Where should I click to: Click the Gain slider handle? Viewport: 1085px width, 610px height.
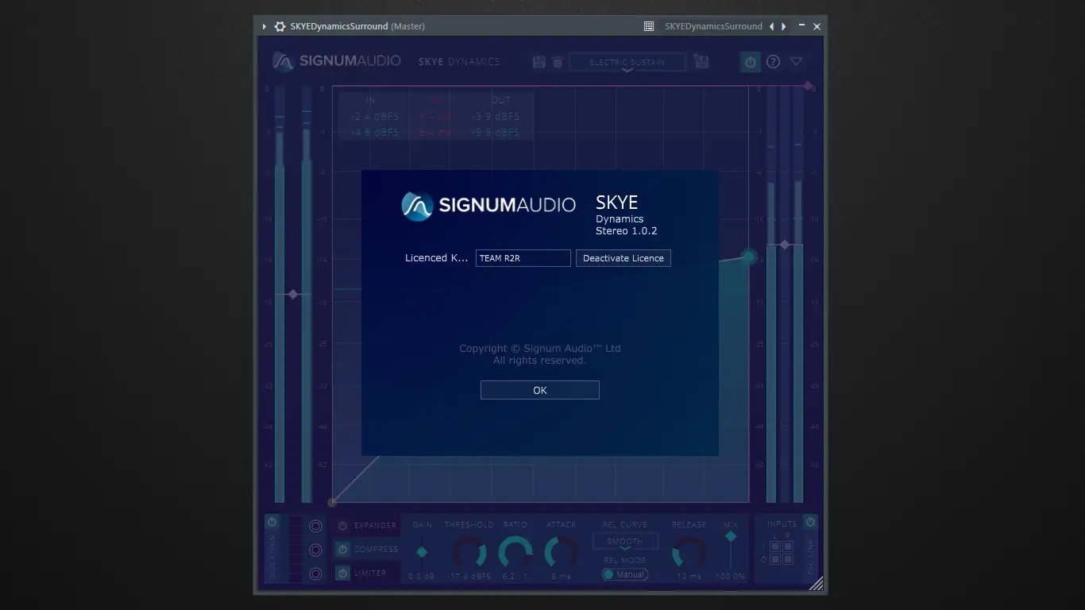422,552
